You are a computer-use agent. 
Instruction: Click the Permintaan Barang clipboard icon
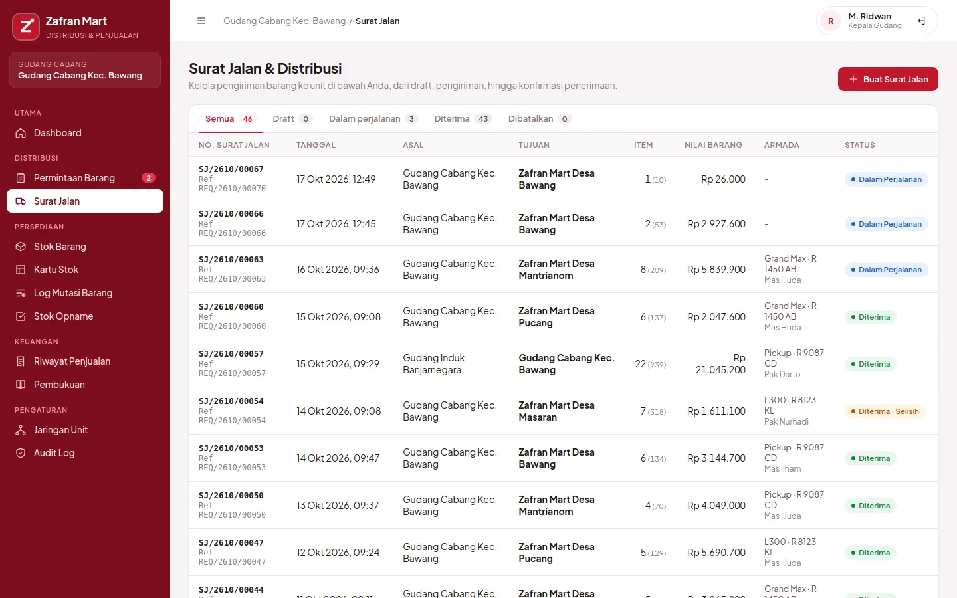click(21, 178)
